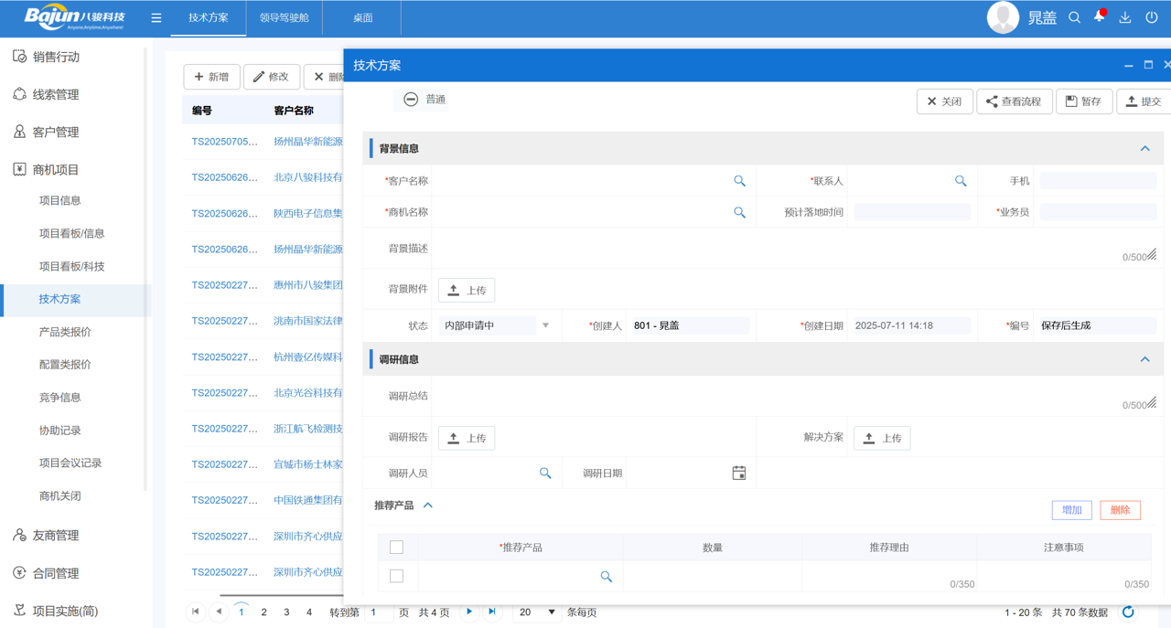Viewport: 1171px width, 628px height.
Task: Click the notification bell icon
Action: coord(1100,17)
